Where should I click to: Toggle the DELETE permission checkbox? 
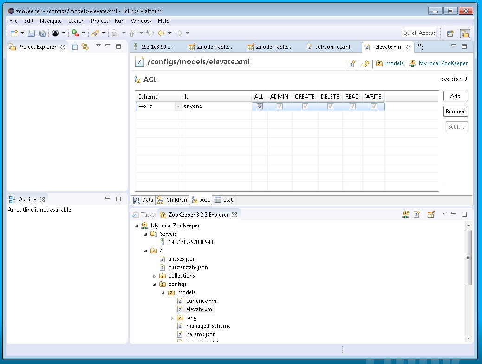pos(330,106)
